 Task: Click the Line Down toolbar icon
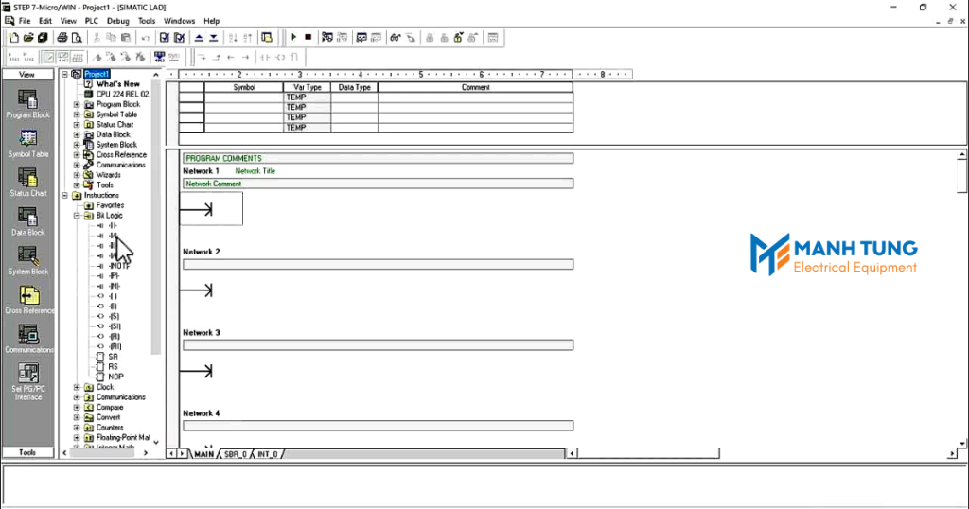(202, 57)
